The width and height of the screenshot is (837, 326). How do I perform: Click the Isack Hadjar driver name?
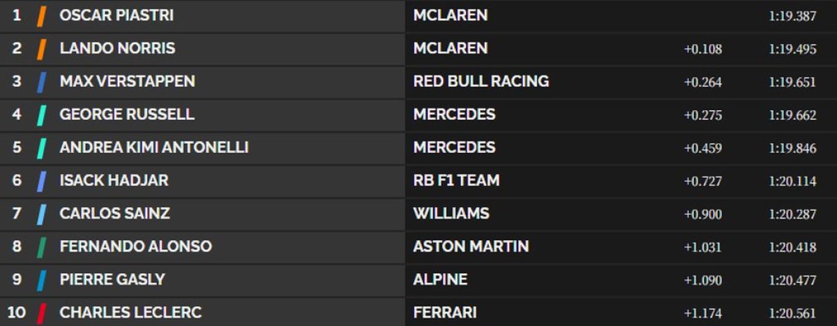point(114,181)
